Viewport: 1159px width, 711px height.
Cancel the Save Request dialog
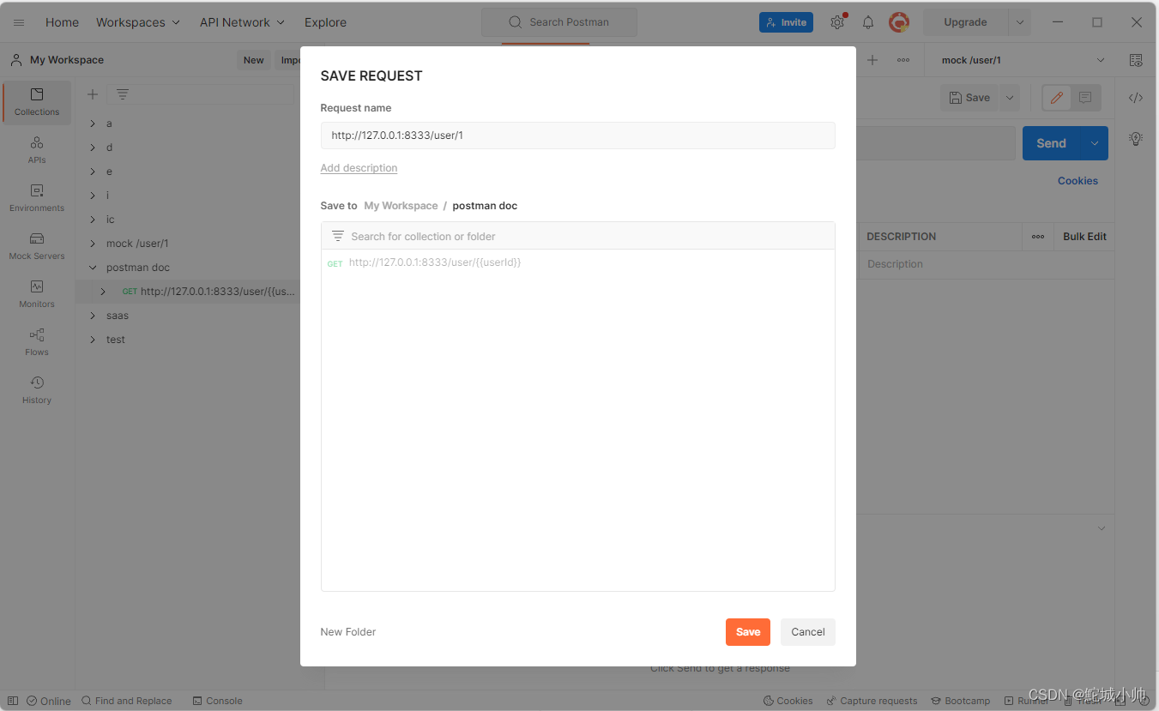808,632
